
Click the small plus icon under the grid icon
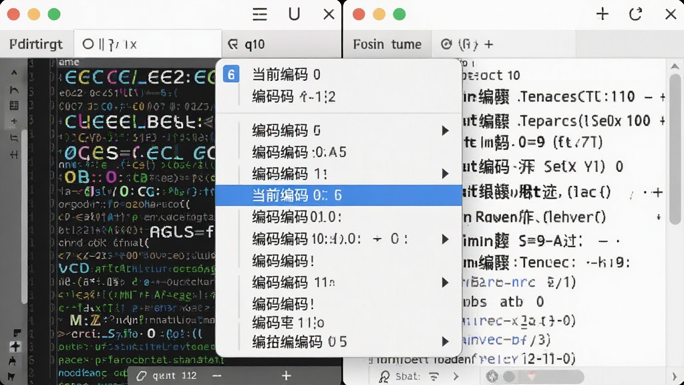click(x=14, y=121)
